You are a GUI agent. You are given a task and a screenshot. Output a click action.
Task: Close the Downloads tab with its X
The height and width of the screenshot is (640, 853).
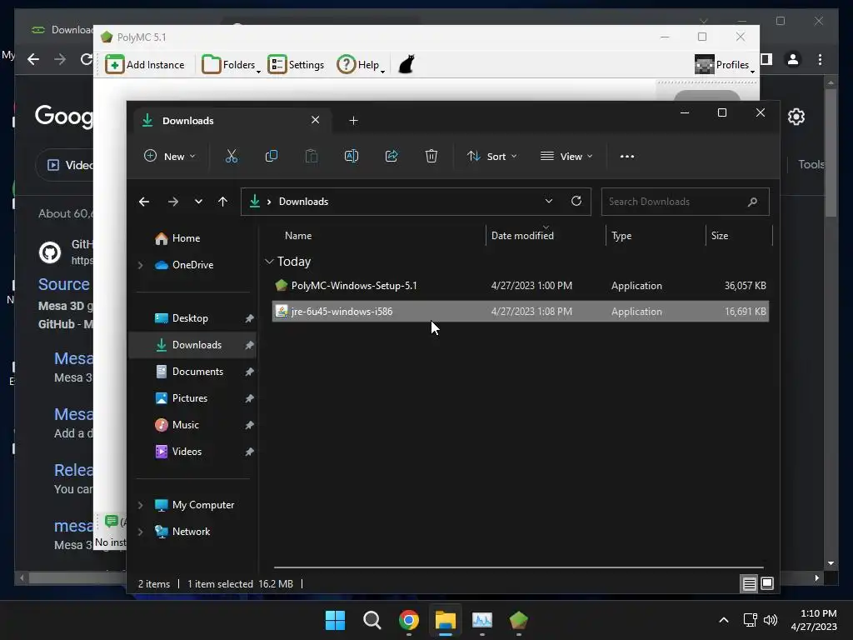coord(316,120)
